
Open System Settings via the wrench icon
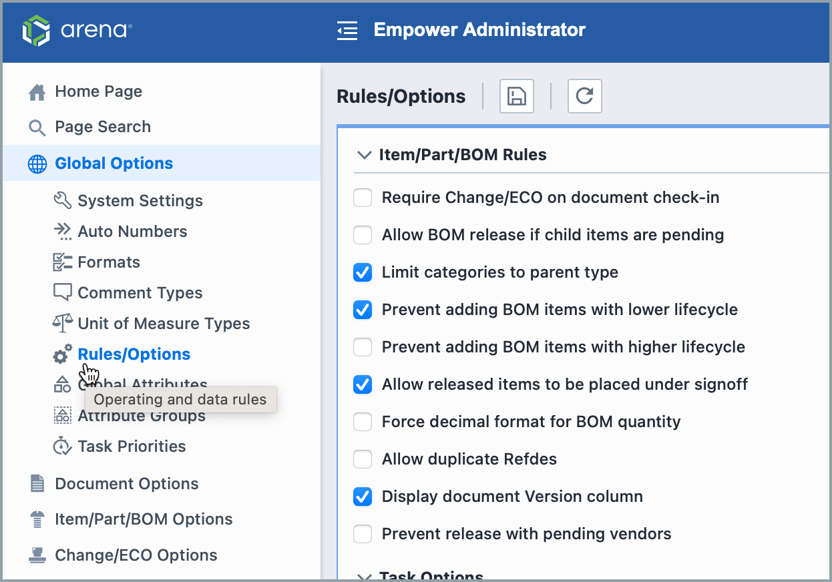(x=61, y=200)
